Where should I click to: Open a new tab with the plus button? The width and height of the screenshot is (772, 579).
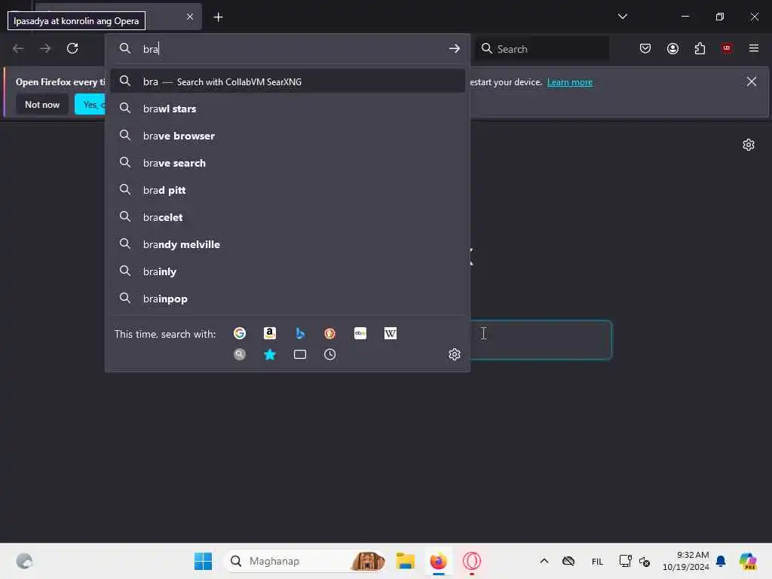coord(218,17)
